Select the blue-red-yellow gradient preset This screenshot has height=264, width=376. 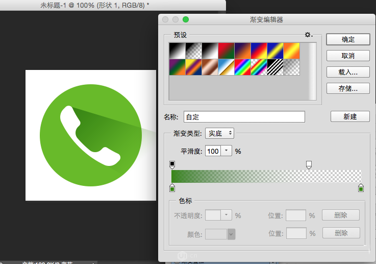[x=259, y=51]
